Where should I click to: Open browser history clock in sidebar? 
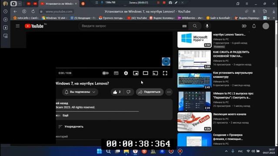pyautogui.click(x=6, y=12)
